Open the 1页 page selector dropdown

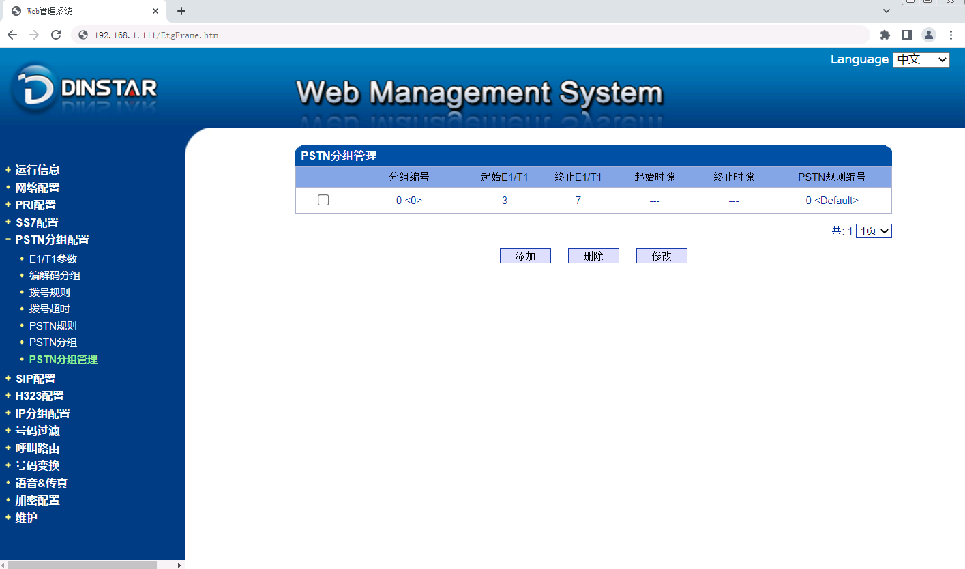[x=874, y=231]
